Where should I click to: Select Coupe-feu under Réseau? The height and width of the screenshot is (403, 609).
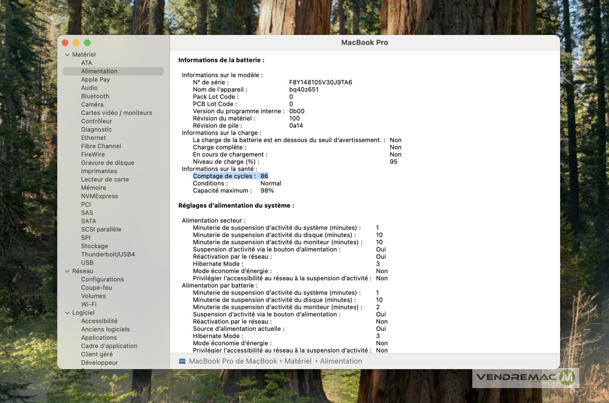pos(96,288)
